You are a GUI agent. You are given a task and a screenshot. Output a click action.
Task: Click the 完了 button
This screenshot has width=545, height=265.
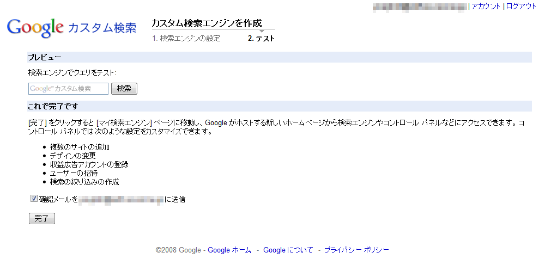(x=42, y=219)
